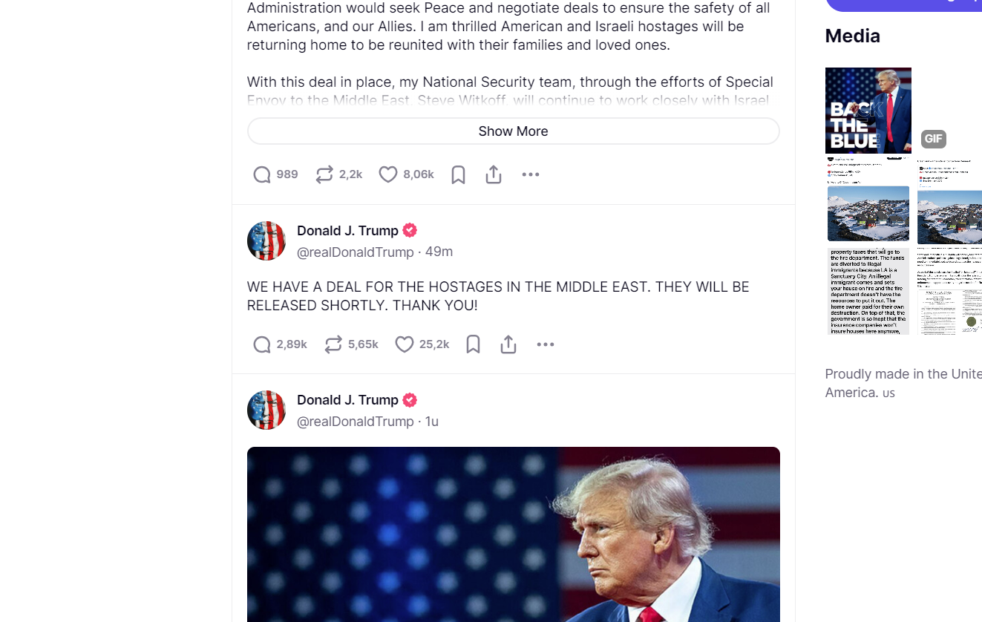982x622 pixels.
Task: Open more options for the 989-reply post
Action: [530, 174]
